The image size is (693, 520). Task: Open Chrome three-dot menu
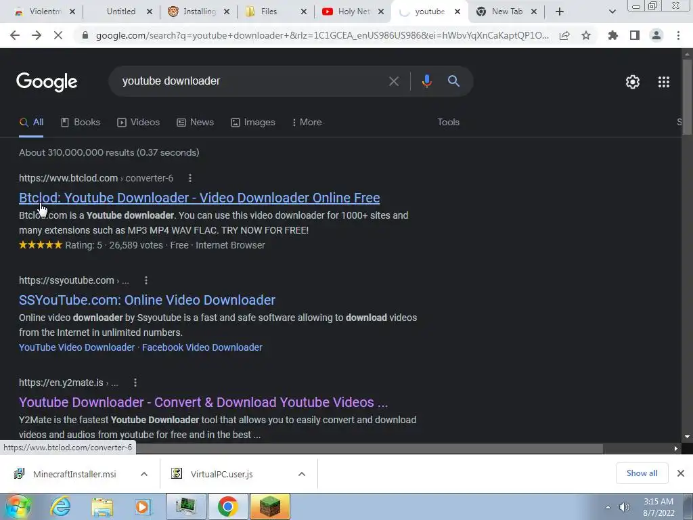(x=678, y=35)
